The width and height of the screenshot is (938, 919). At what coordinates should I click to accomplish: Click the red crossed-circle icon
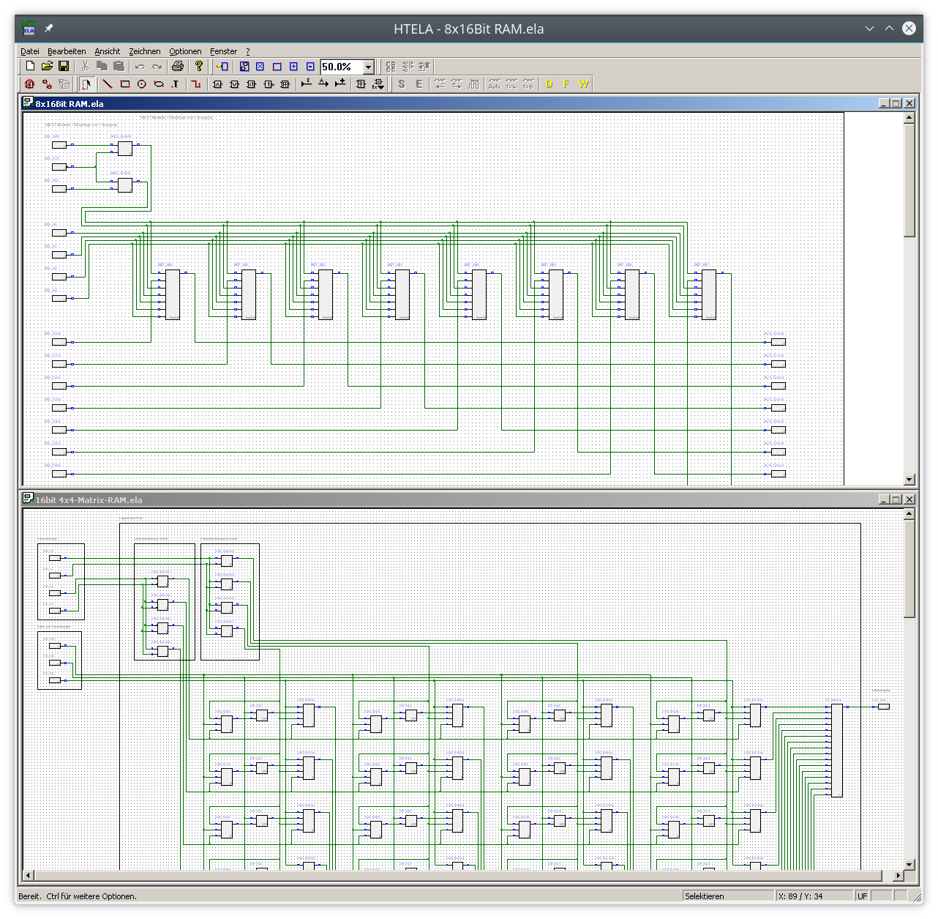pos(30,84)
